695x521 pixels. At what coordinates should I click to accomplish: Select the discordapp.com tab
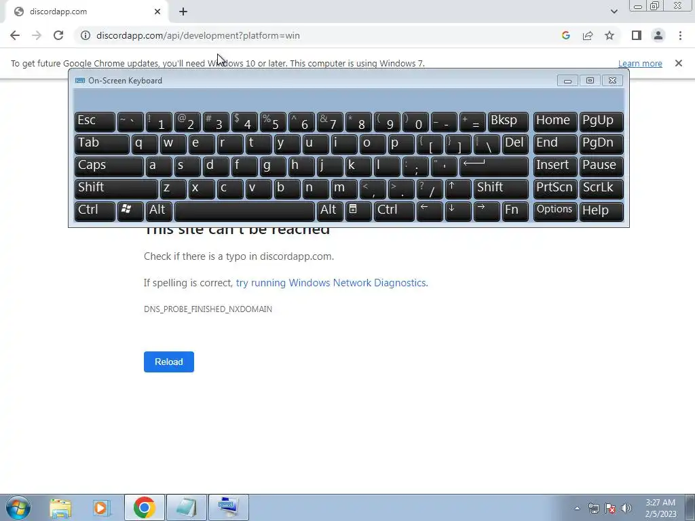pos(86,12)
